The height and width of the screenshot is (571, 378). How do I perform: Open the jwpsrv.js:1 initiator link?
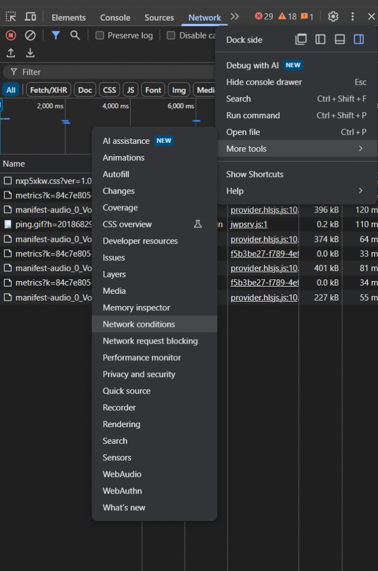point(248,224)
